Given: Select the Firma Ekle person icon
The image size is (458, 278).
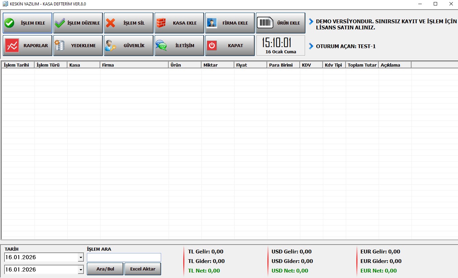Looking at the screenshot, I should (212, 23).
